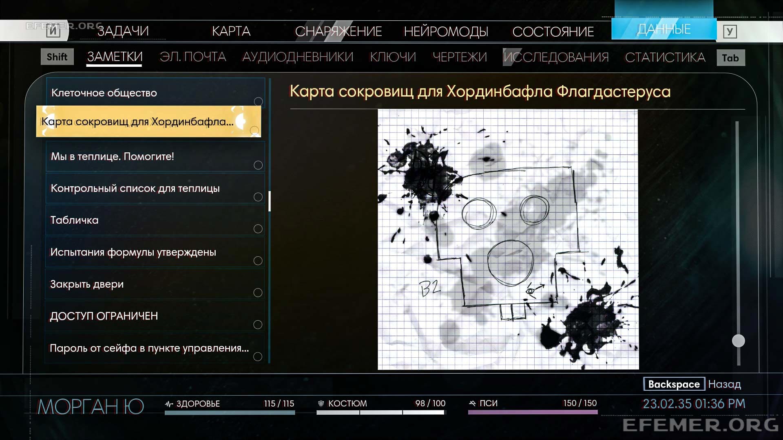The height and width of the screenshot is (440, 783).
Task: Click circle marker on the highlighted Карта сокровищ row
Action: 254,130
